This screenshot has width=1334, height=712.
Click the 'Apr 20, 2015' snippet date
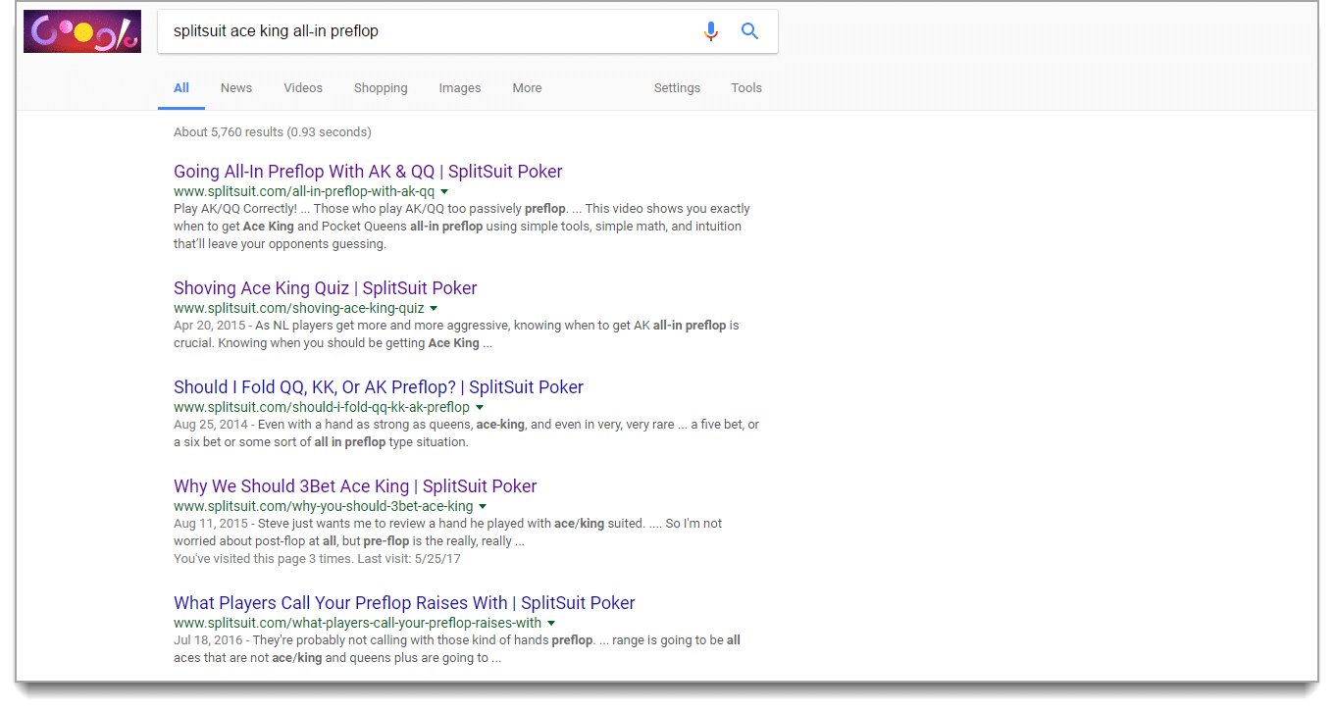tap(209, 326)
